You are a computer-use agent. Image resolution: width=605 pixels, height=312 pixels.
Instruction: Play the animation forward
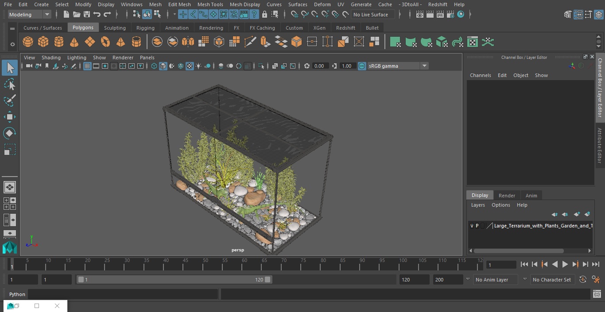click(565, 264)
